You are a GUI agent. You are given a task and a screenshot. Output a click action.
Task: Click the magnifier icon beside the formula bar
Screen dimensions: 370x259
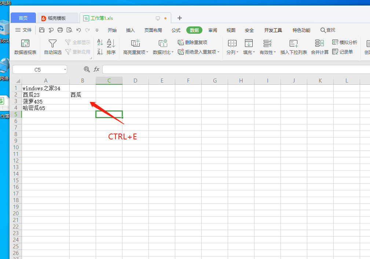pos(86,69)
